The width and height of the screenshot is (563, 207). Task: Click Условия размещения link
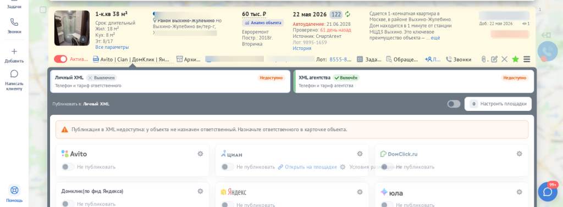pos(375,167)
